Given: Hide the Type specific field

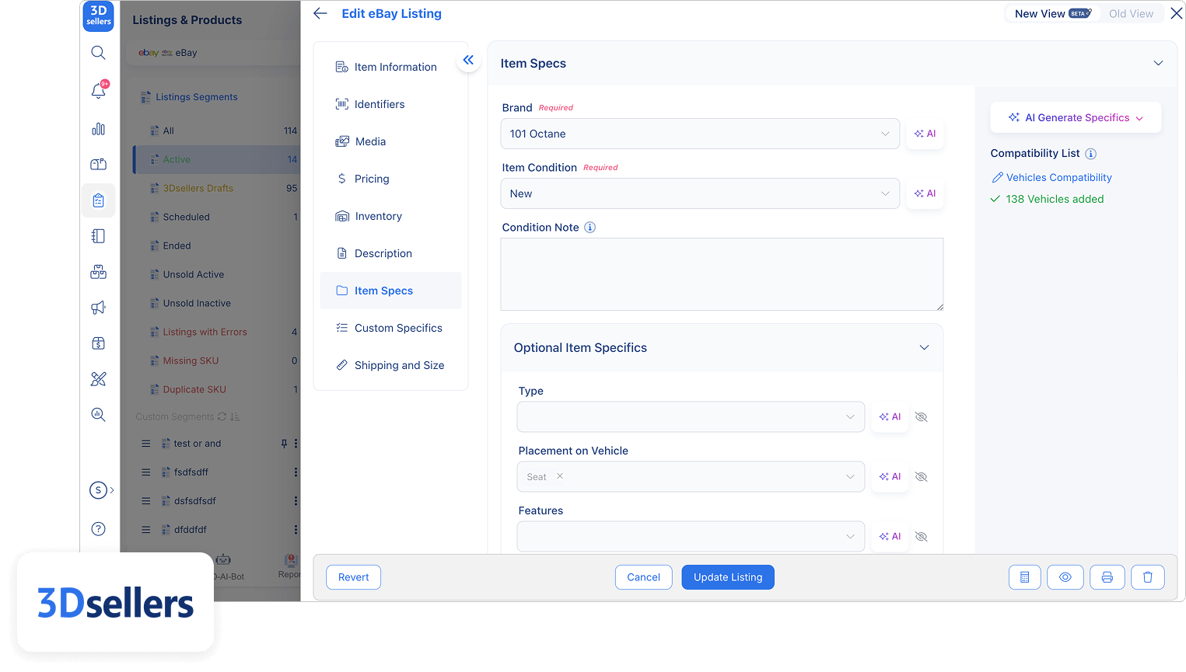Looking at the screenshot, I should point(922,417).
